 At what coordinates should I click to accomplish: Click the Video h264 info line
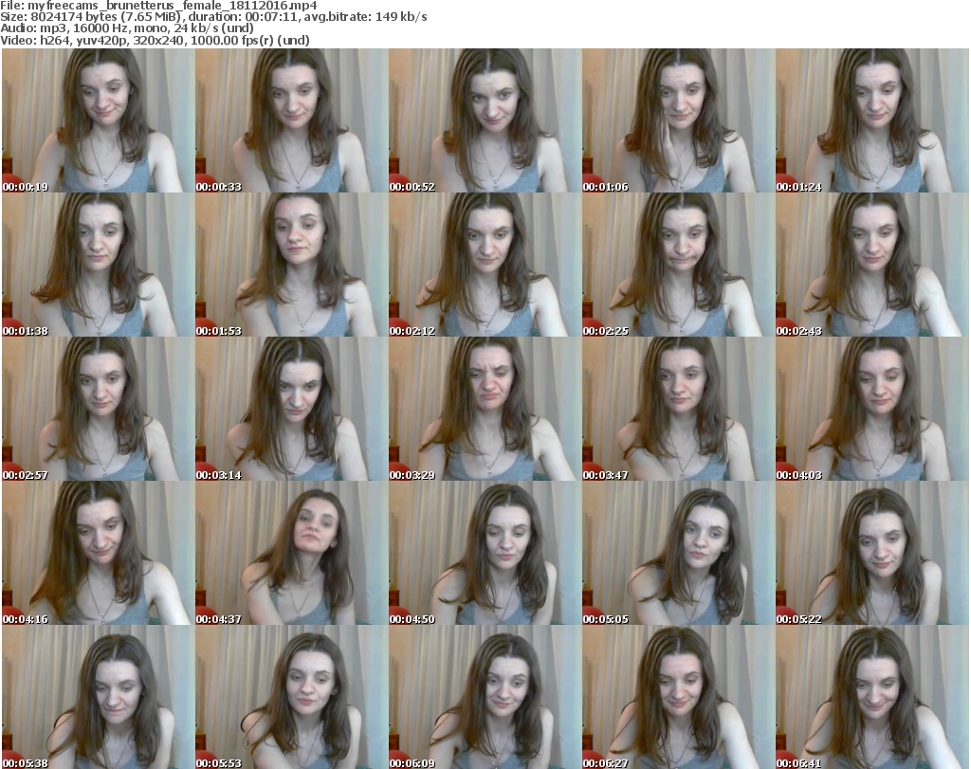click(x=155, y=40)
